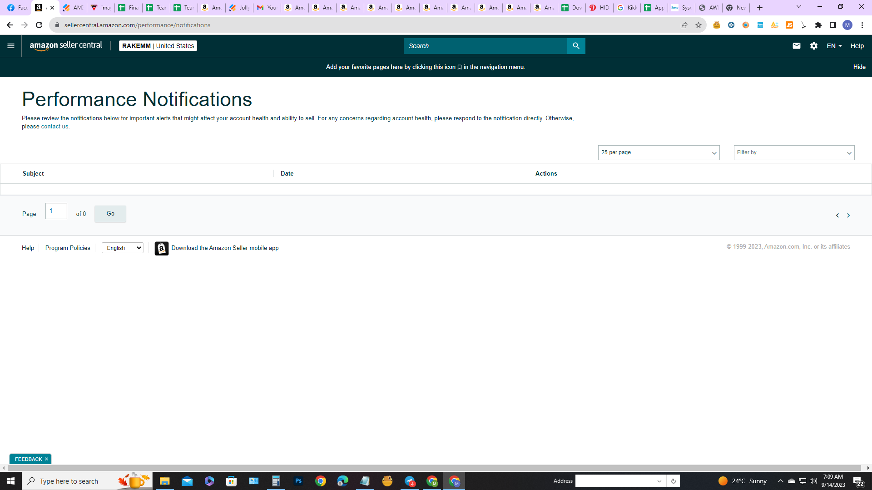
Task: Click Help in the top header
Action: pyautogui.click(x=857, y=46)
